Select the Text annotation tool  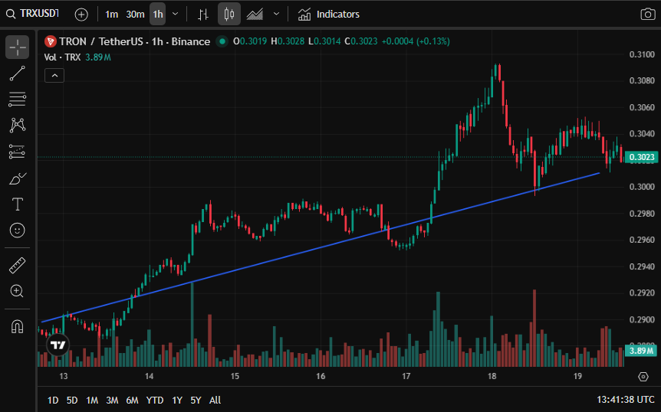coord(18,204)
